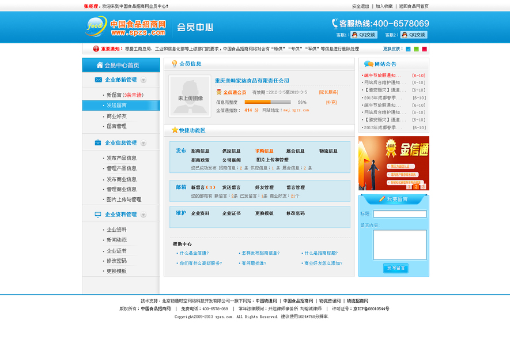Click the briefcase icon beside 企业信息管理
Screen dimensions: 510x346
[x=98, y=142]
